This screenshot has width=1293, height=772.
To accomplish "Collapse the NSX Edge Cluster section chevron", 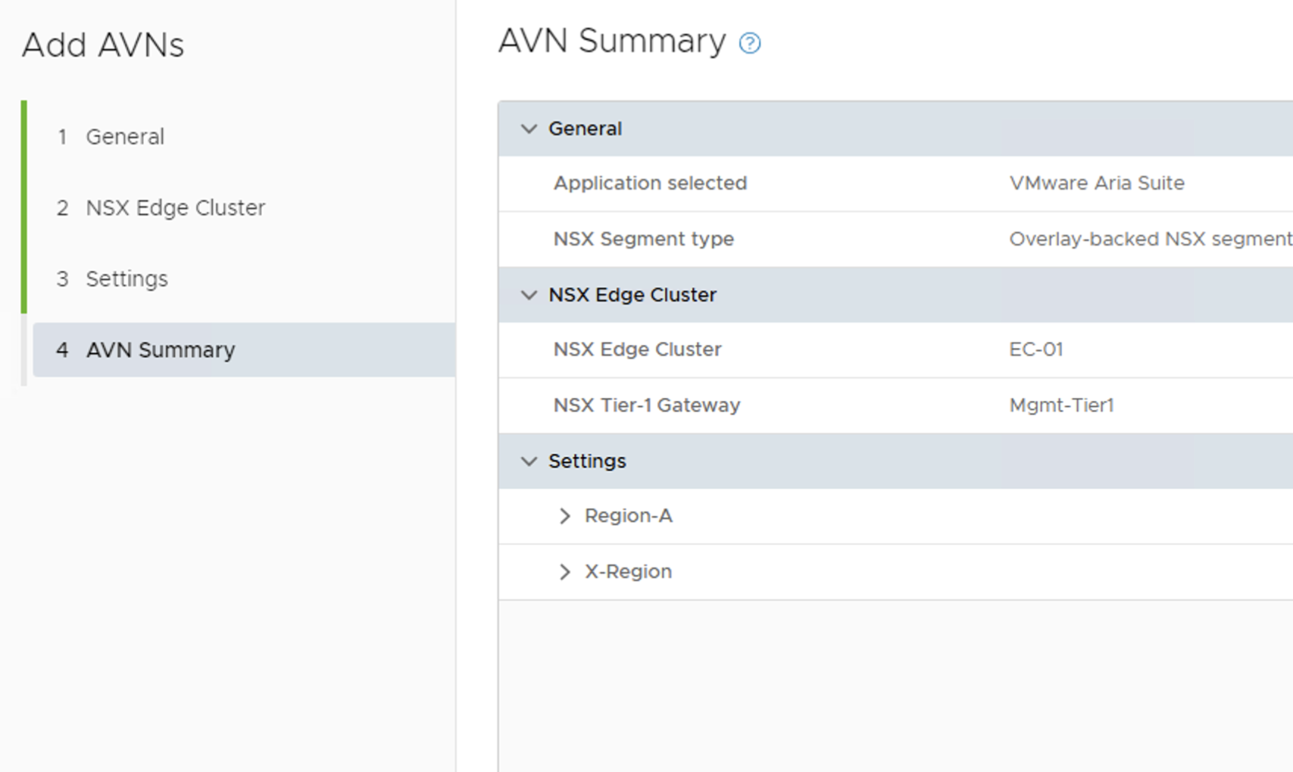I will 529,295.
